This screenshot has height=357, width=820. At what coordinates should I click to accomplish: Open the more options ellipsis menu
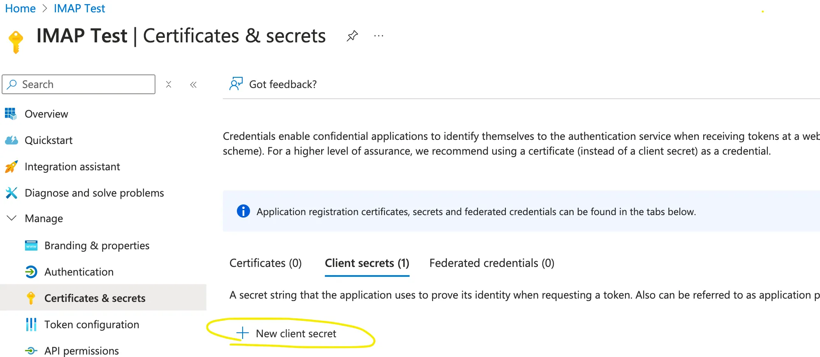[x=379, y=36]
